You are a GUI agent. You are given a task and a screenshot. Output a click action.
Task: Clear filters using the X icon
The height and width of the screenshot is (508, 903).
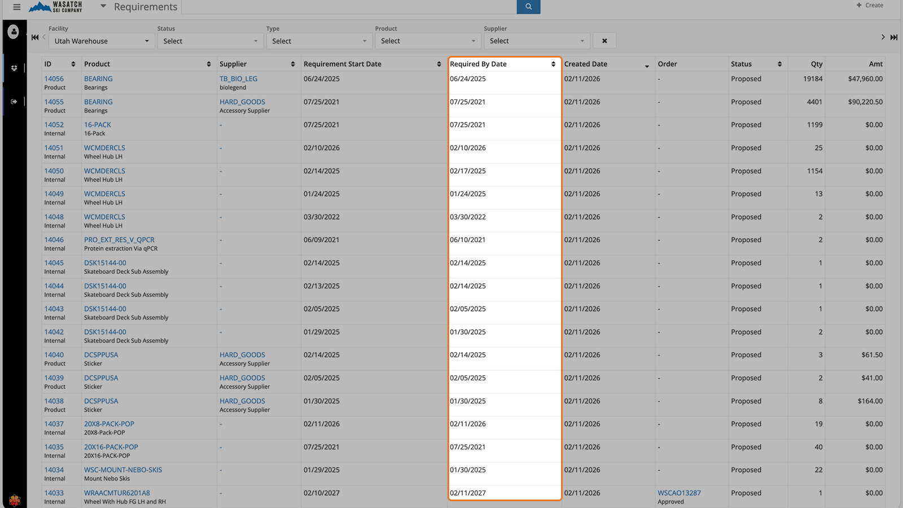point(604,40)
